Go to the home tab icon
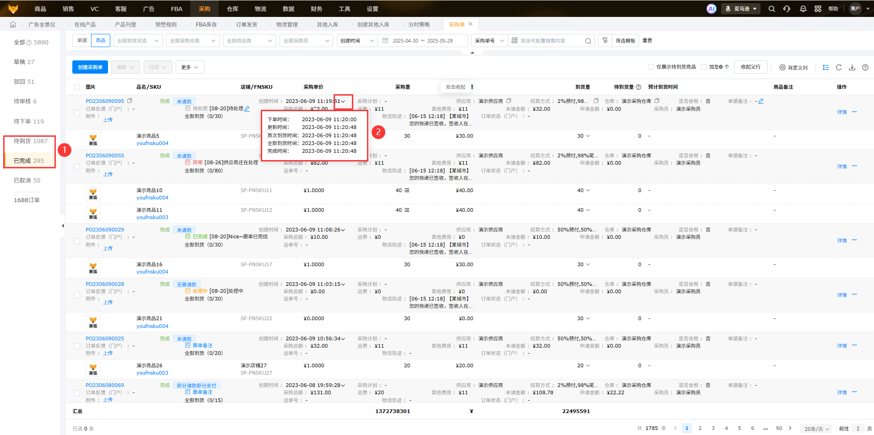Screen dimensions: 874x435 (x=13, y=25)
